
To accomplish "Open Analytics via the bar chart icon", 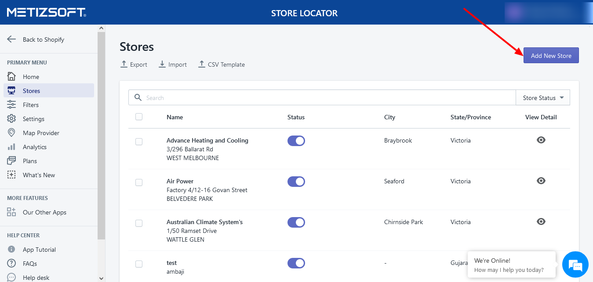I will click(x=11, y=147).
